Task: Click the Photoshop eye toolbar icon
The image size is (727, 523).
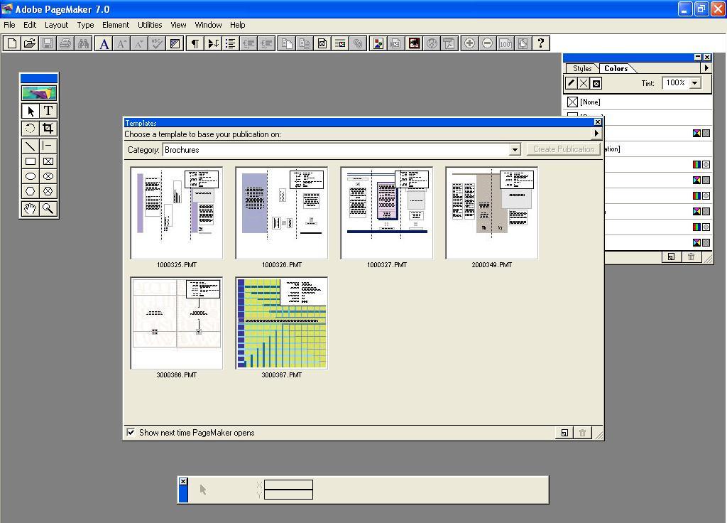Action: click(x=414, y=43)
